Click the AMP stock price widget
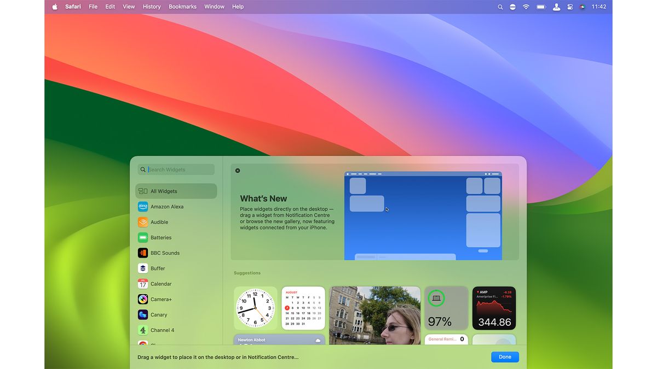This screenshot has width=657, height=369. click(x=494, y=308)
